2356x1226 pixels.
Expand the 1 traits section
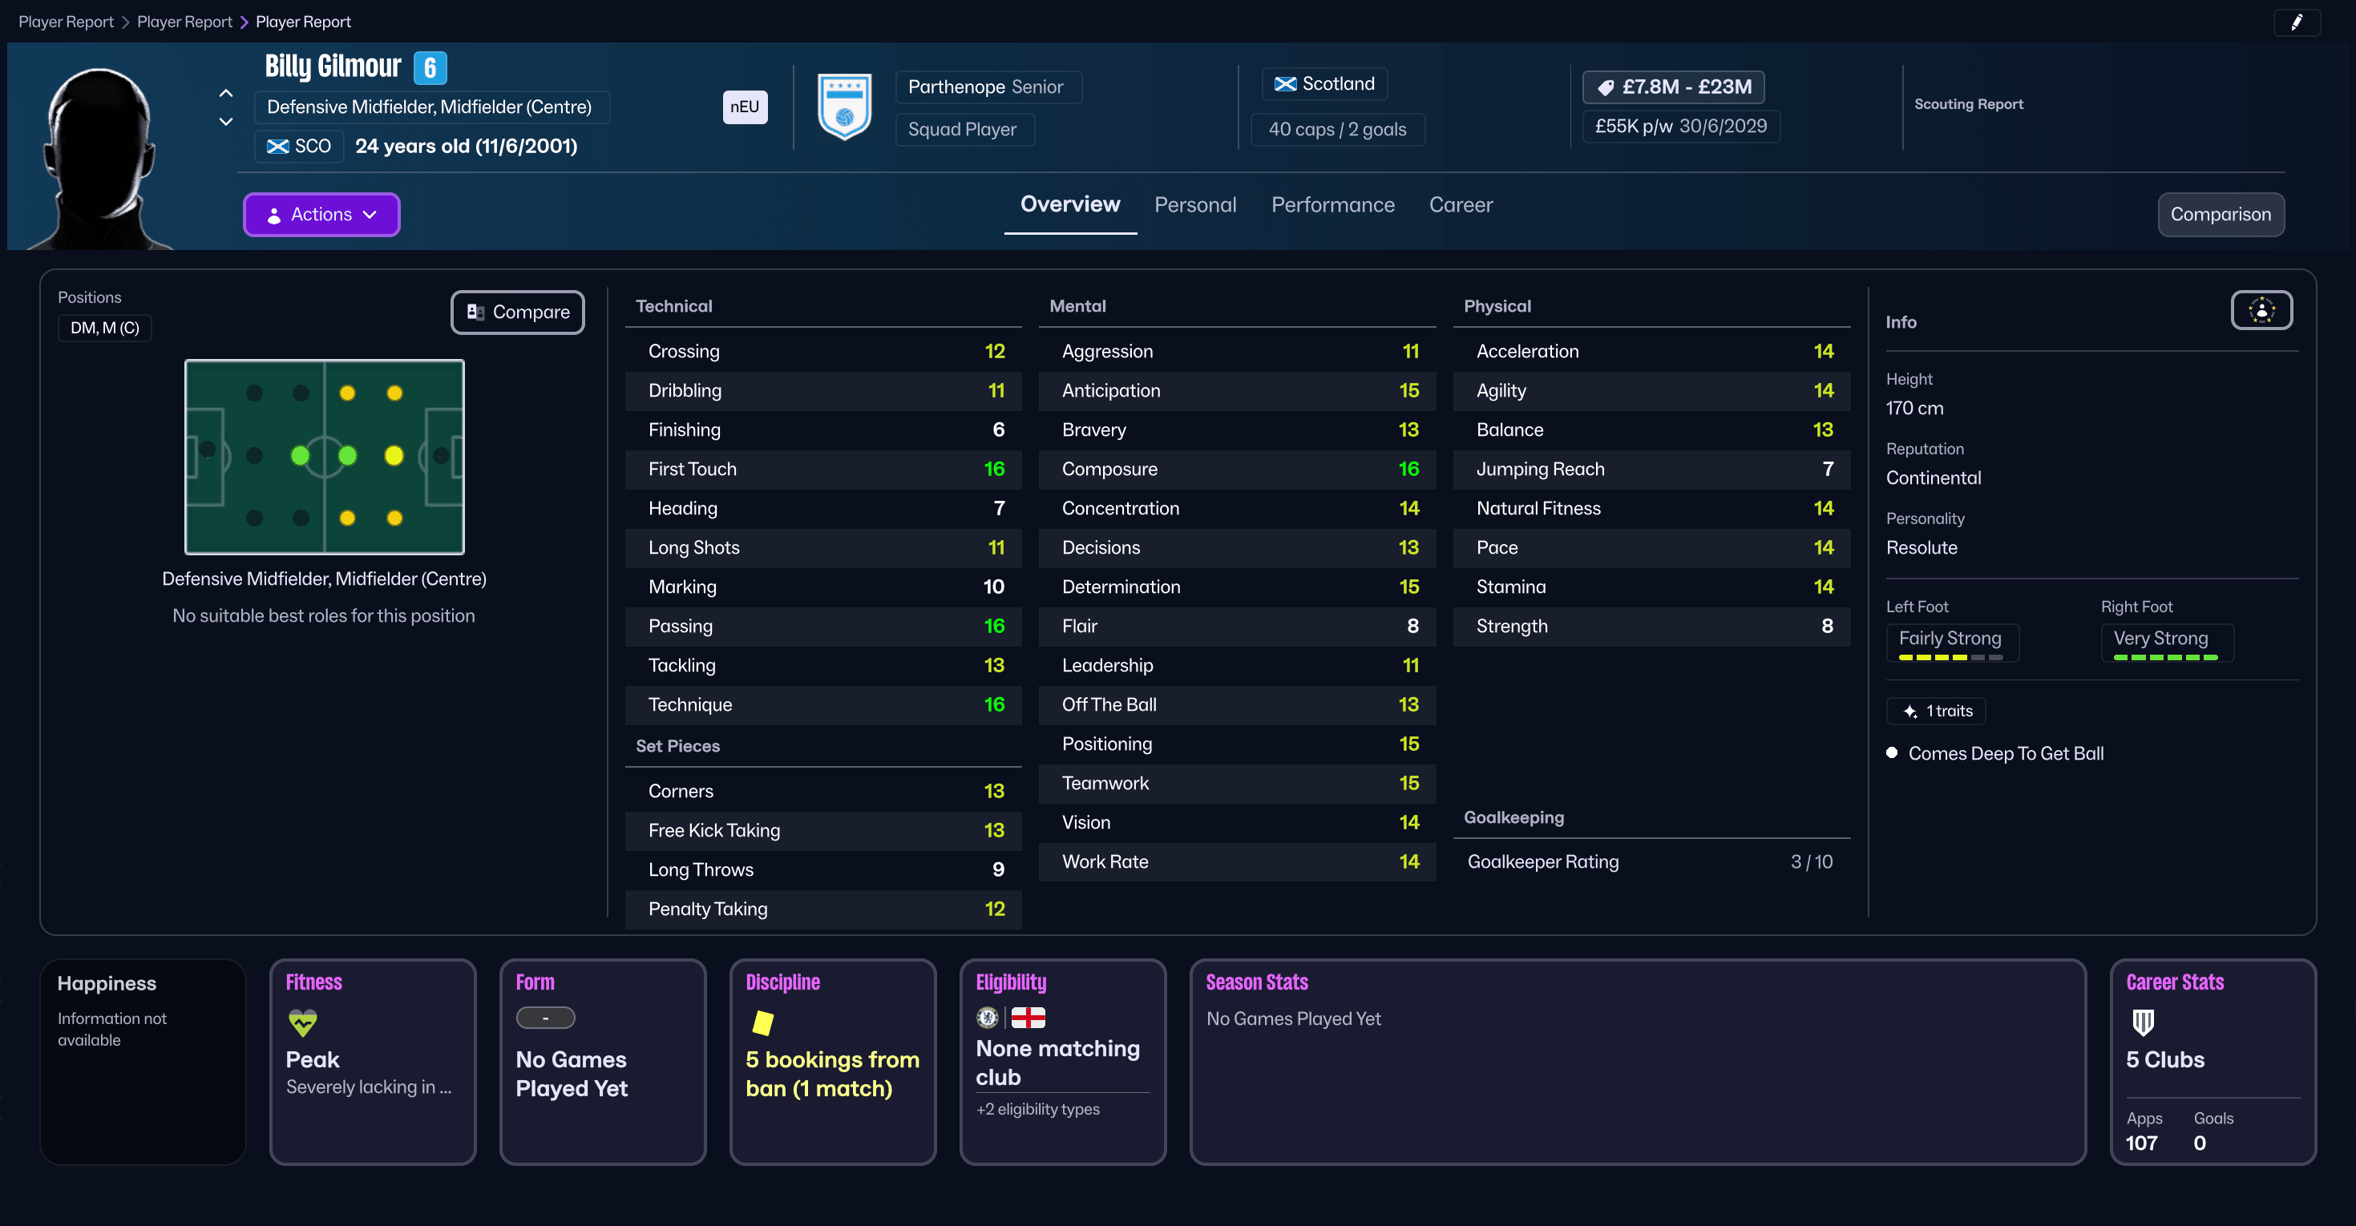1935,711
